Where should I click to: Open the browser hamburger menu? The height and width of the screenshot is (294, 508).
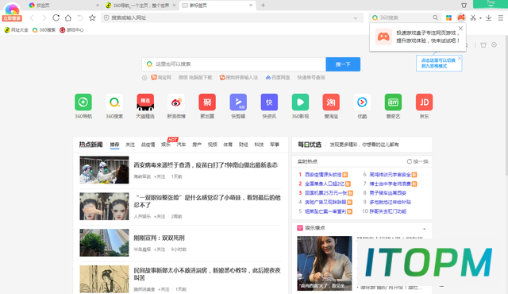pyautogui.click(x=501, y=17)
